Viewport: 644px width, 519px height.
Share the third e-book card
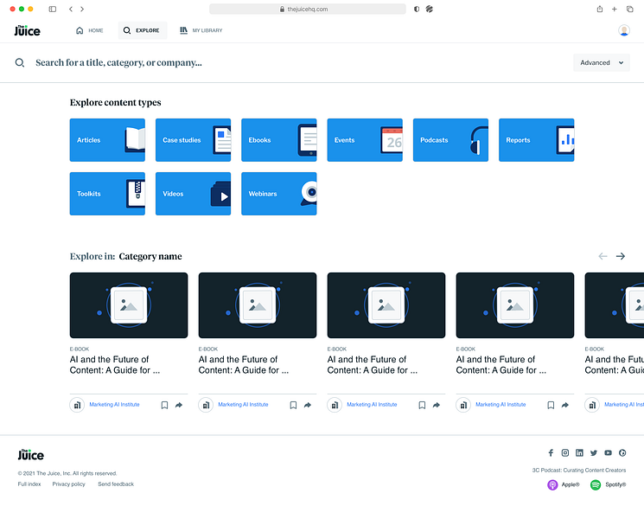click(x=437, y=405)
